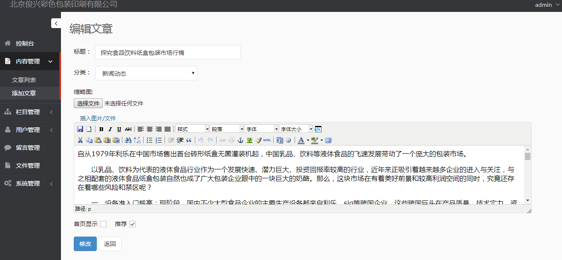Insert a bulleted list
The image size is (562, 260).
pos(150,140)
